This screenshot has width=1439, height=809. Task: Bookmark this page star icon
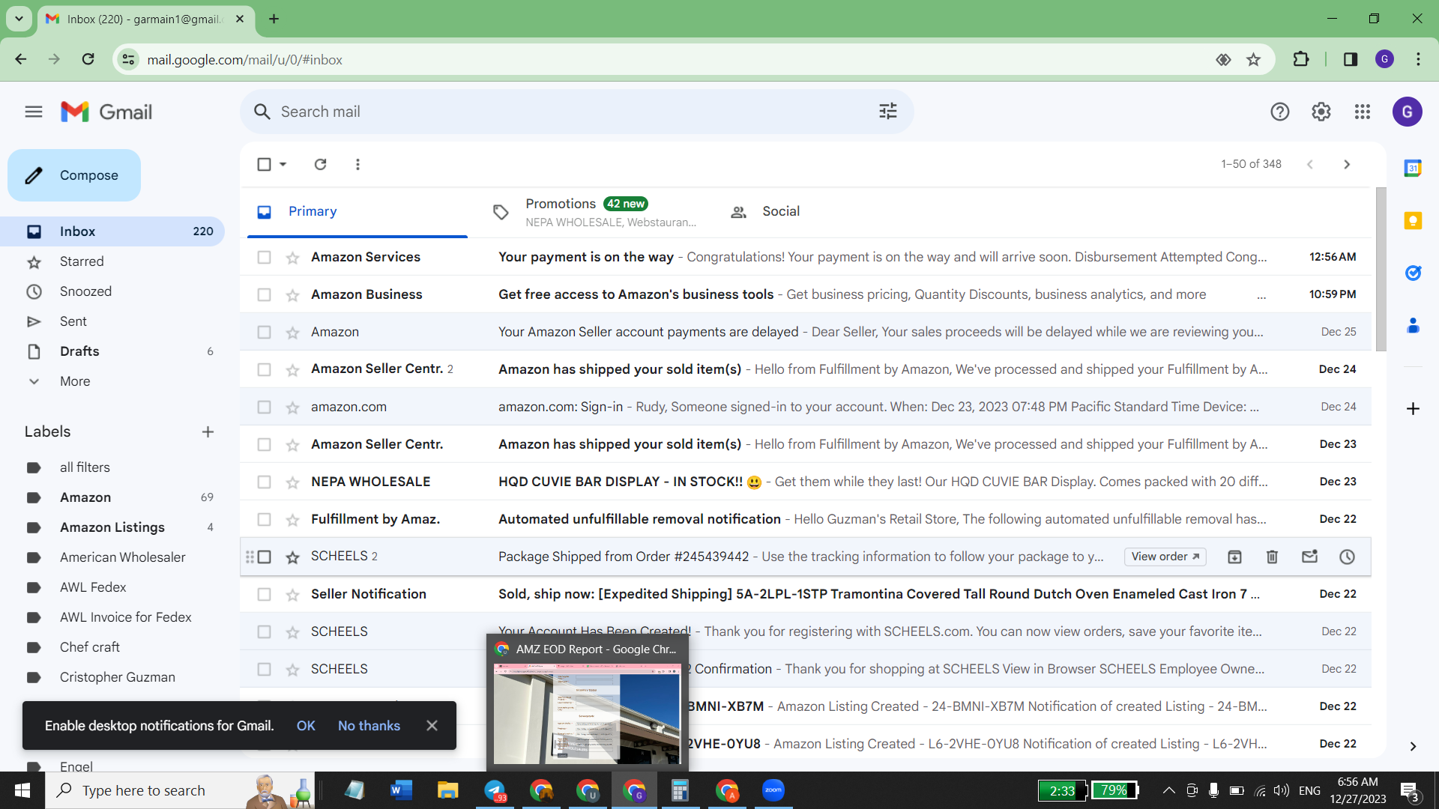[x=1253, y=59]
